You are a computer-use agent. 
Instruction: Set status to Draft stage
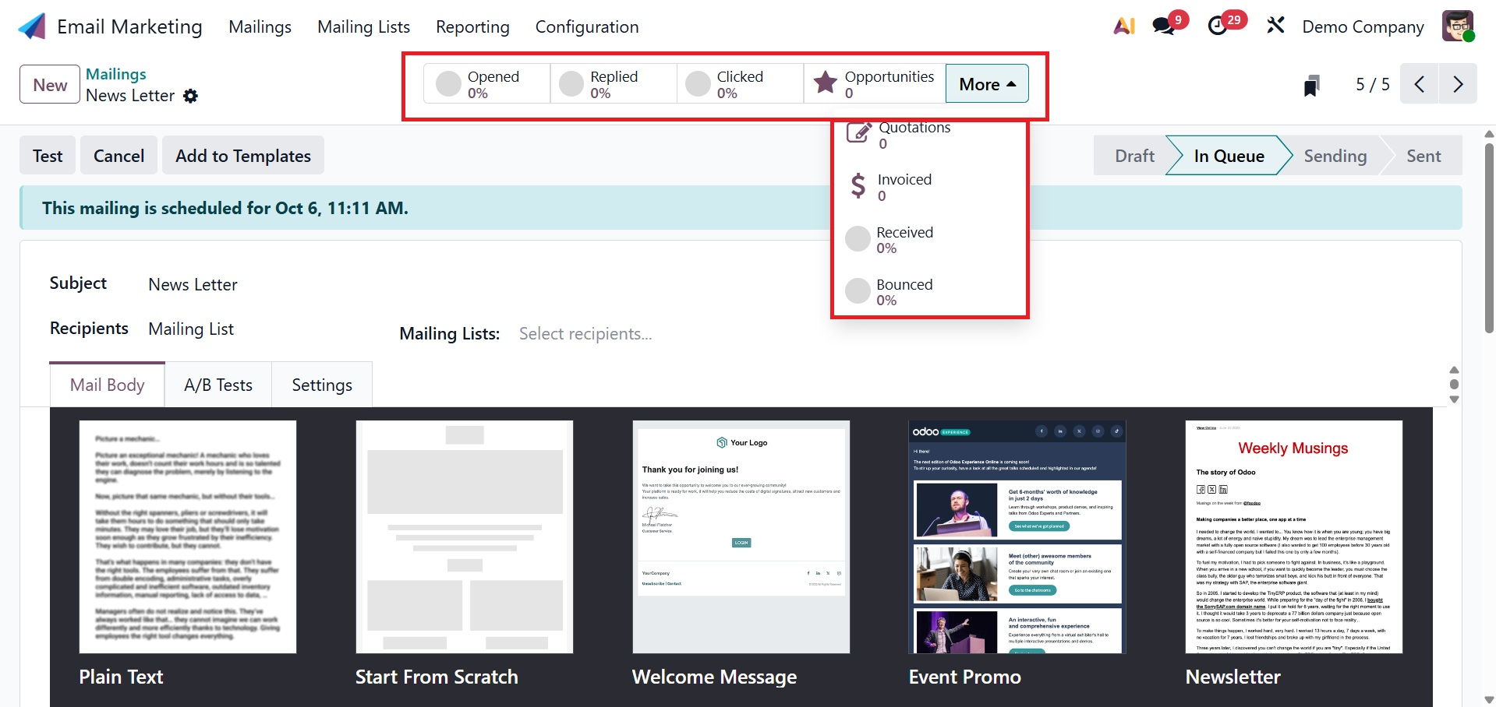point(1133,156)
